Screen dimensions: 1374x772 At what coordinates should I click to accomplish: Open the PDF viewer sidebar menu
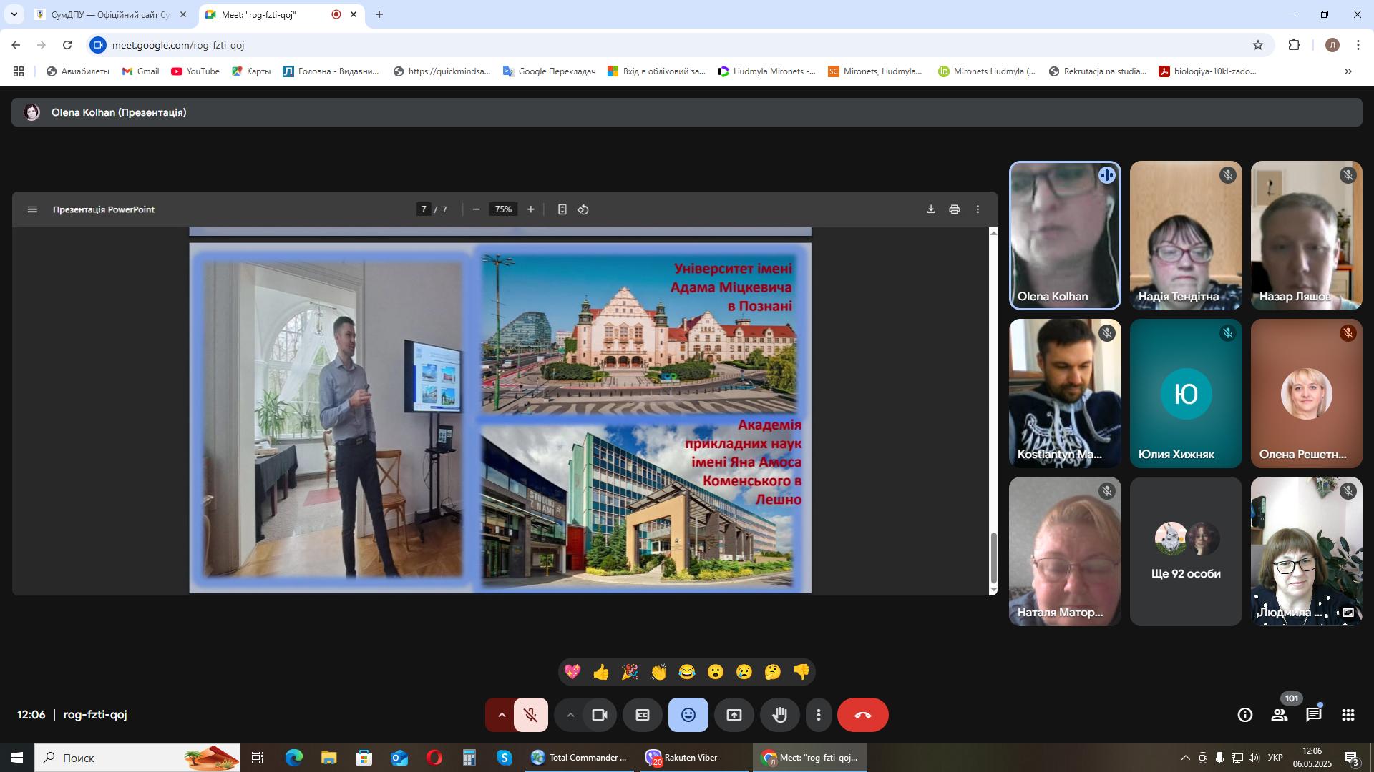pos(32,209)
